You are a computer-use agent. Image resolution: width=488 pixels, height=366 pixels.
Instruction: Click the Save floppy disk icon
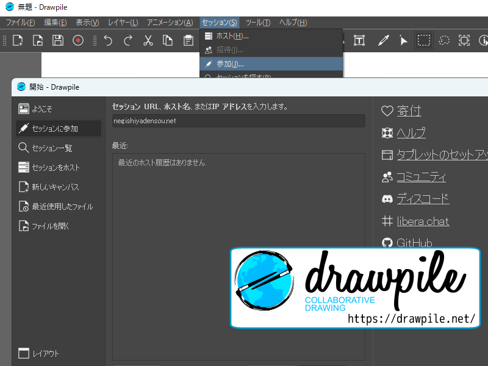click(58, 40)
